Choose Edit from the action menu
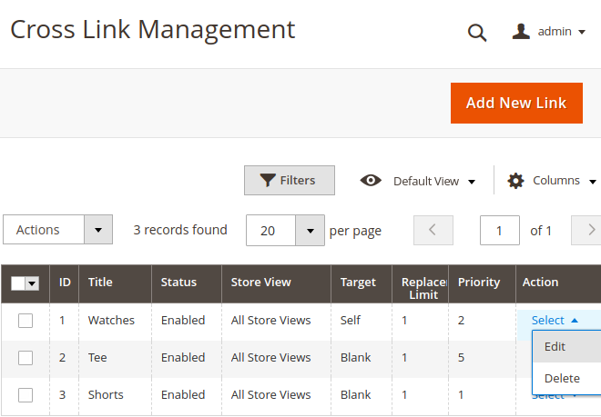This screenshot has height=417, width=601. click(x=555, y=347)
